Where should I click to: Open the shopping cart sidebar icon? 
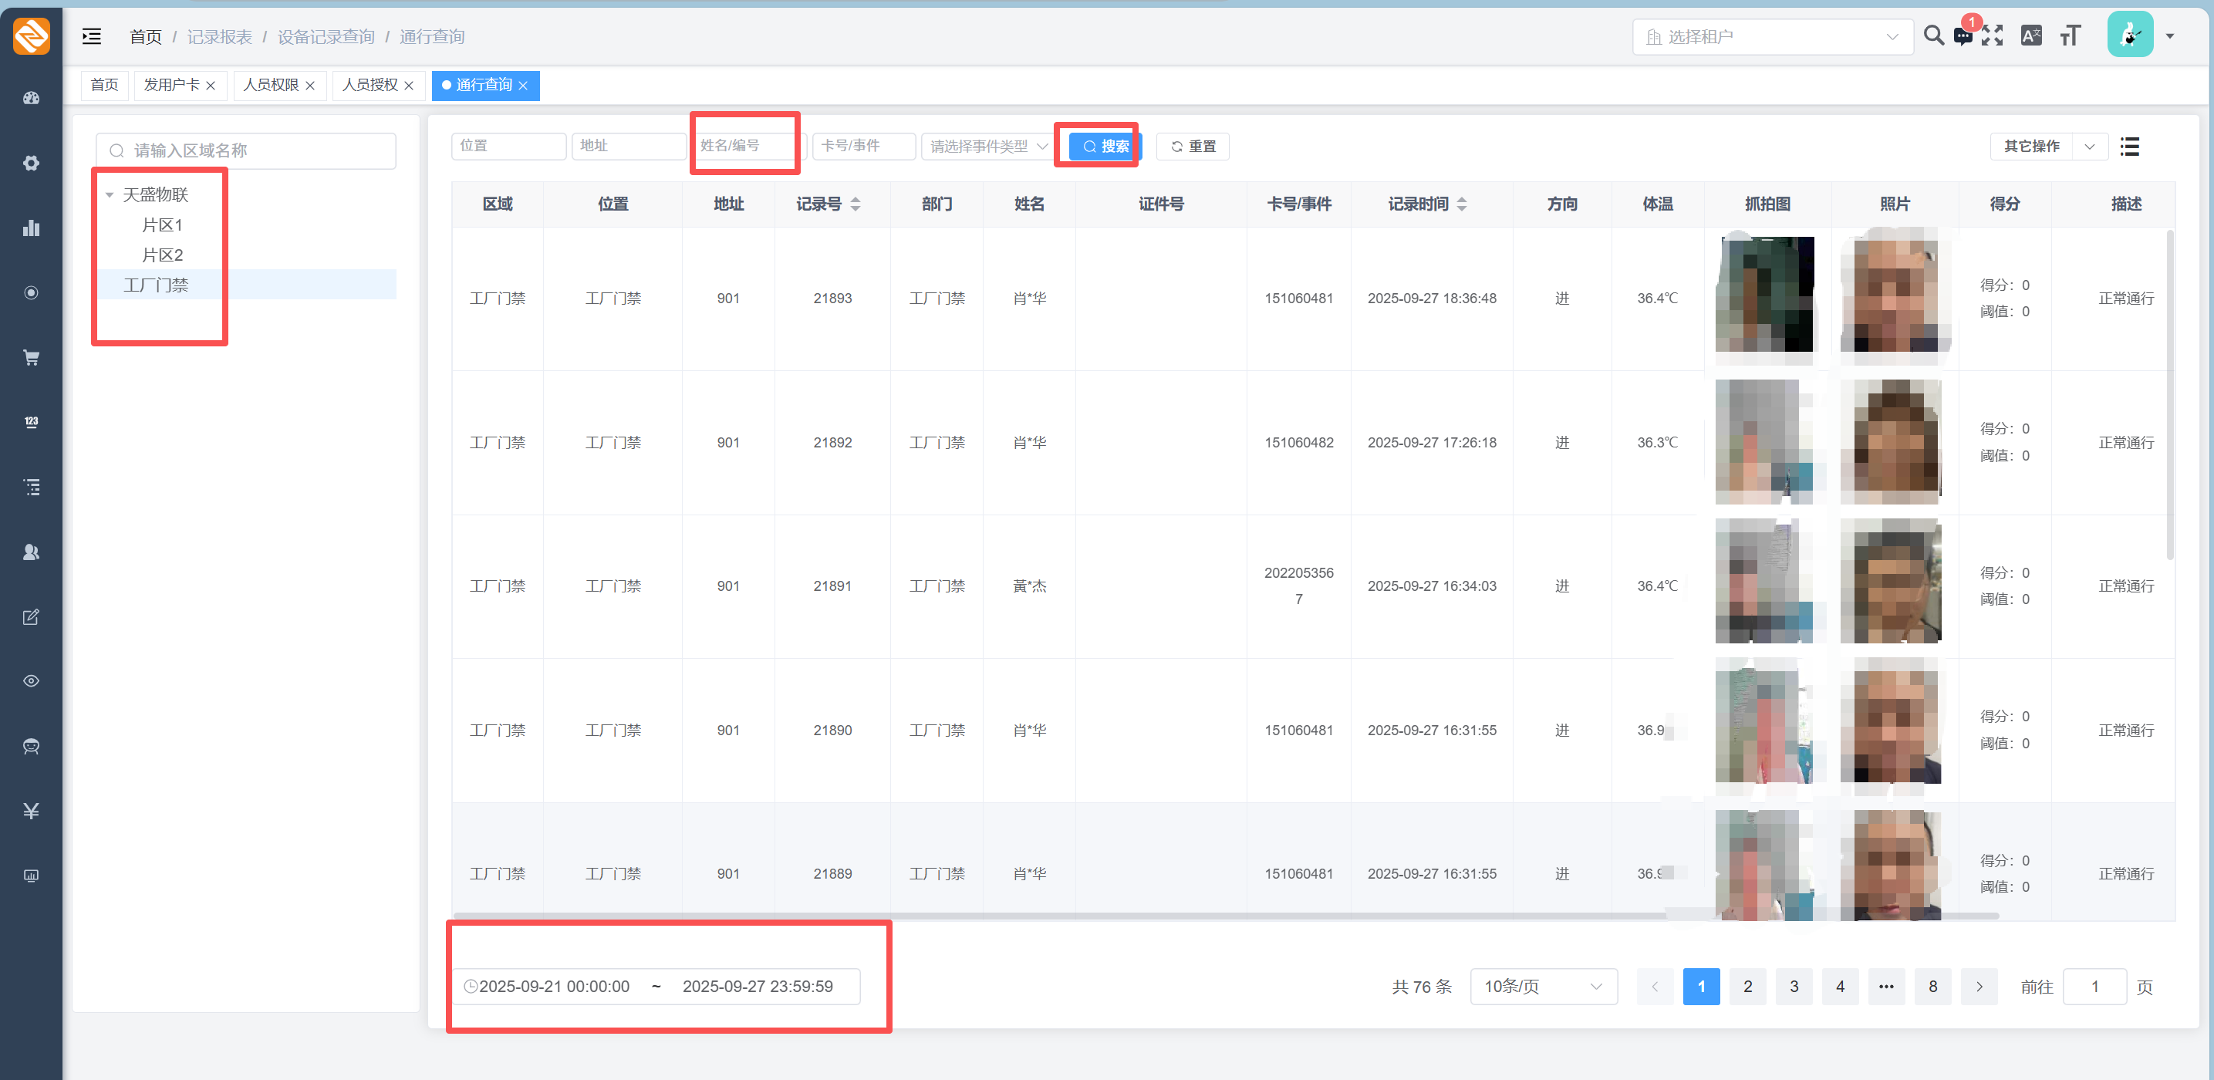tap(31, 357)
